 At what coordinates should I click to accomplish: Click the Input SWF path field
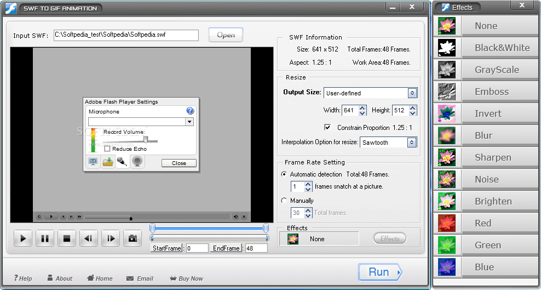pos(126,35)
